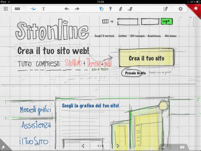Redo the undone stroke
Image resolution: width=201 pixels, height=151 pixels.
coord(77,9)
